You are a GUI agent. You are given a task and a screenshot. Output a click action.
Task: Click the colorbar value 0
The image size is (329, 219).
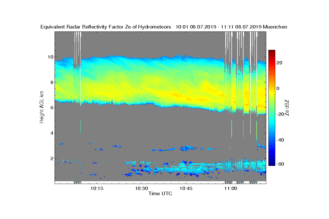(x=278, y=88)
